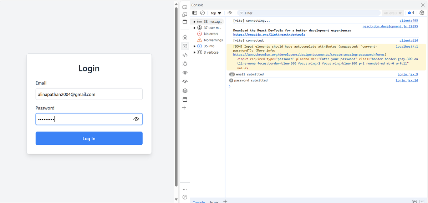Click the Log In button
The width and height of the screenshot is (428, 203).
tap(89, 138)
